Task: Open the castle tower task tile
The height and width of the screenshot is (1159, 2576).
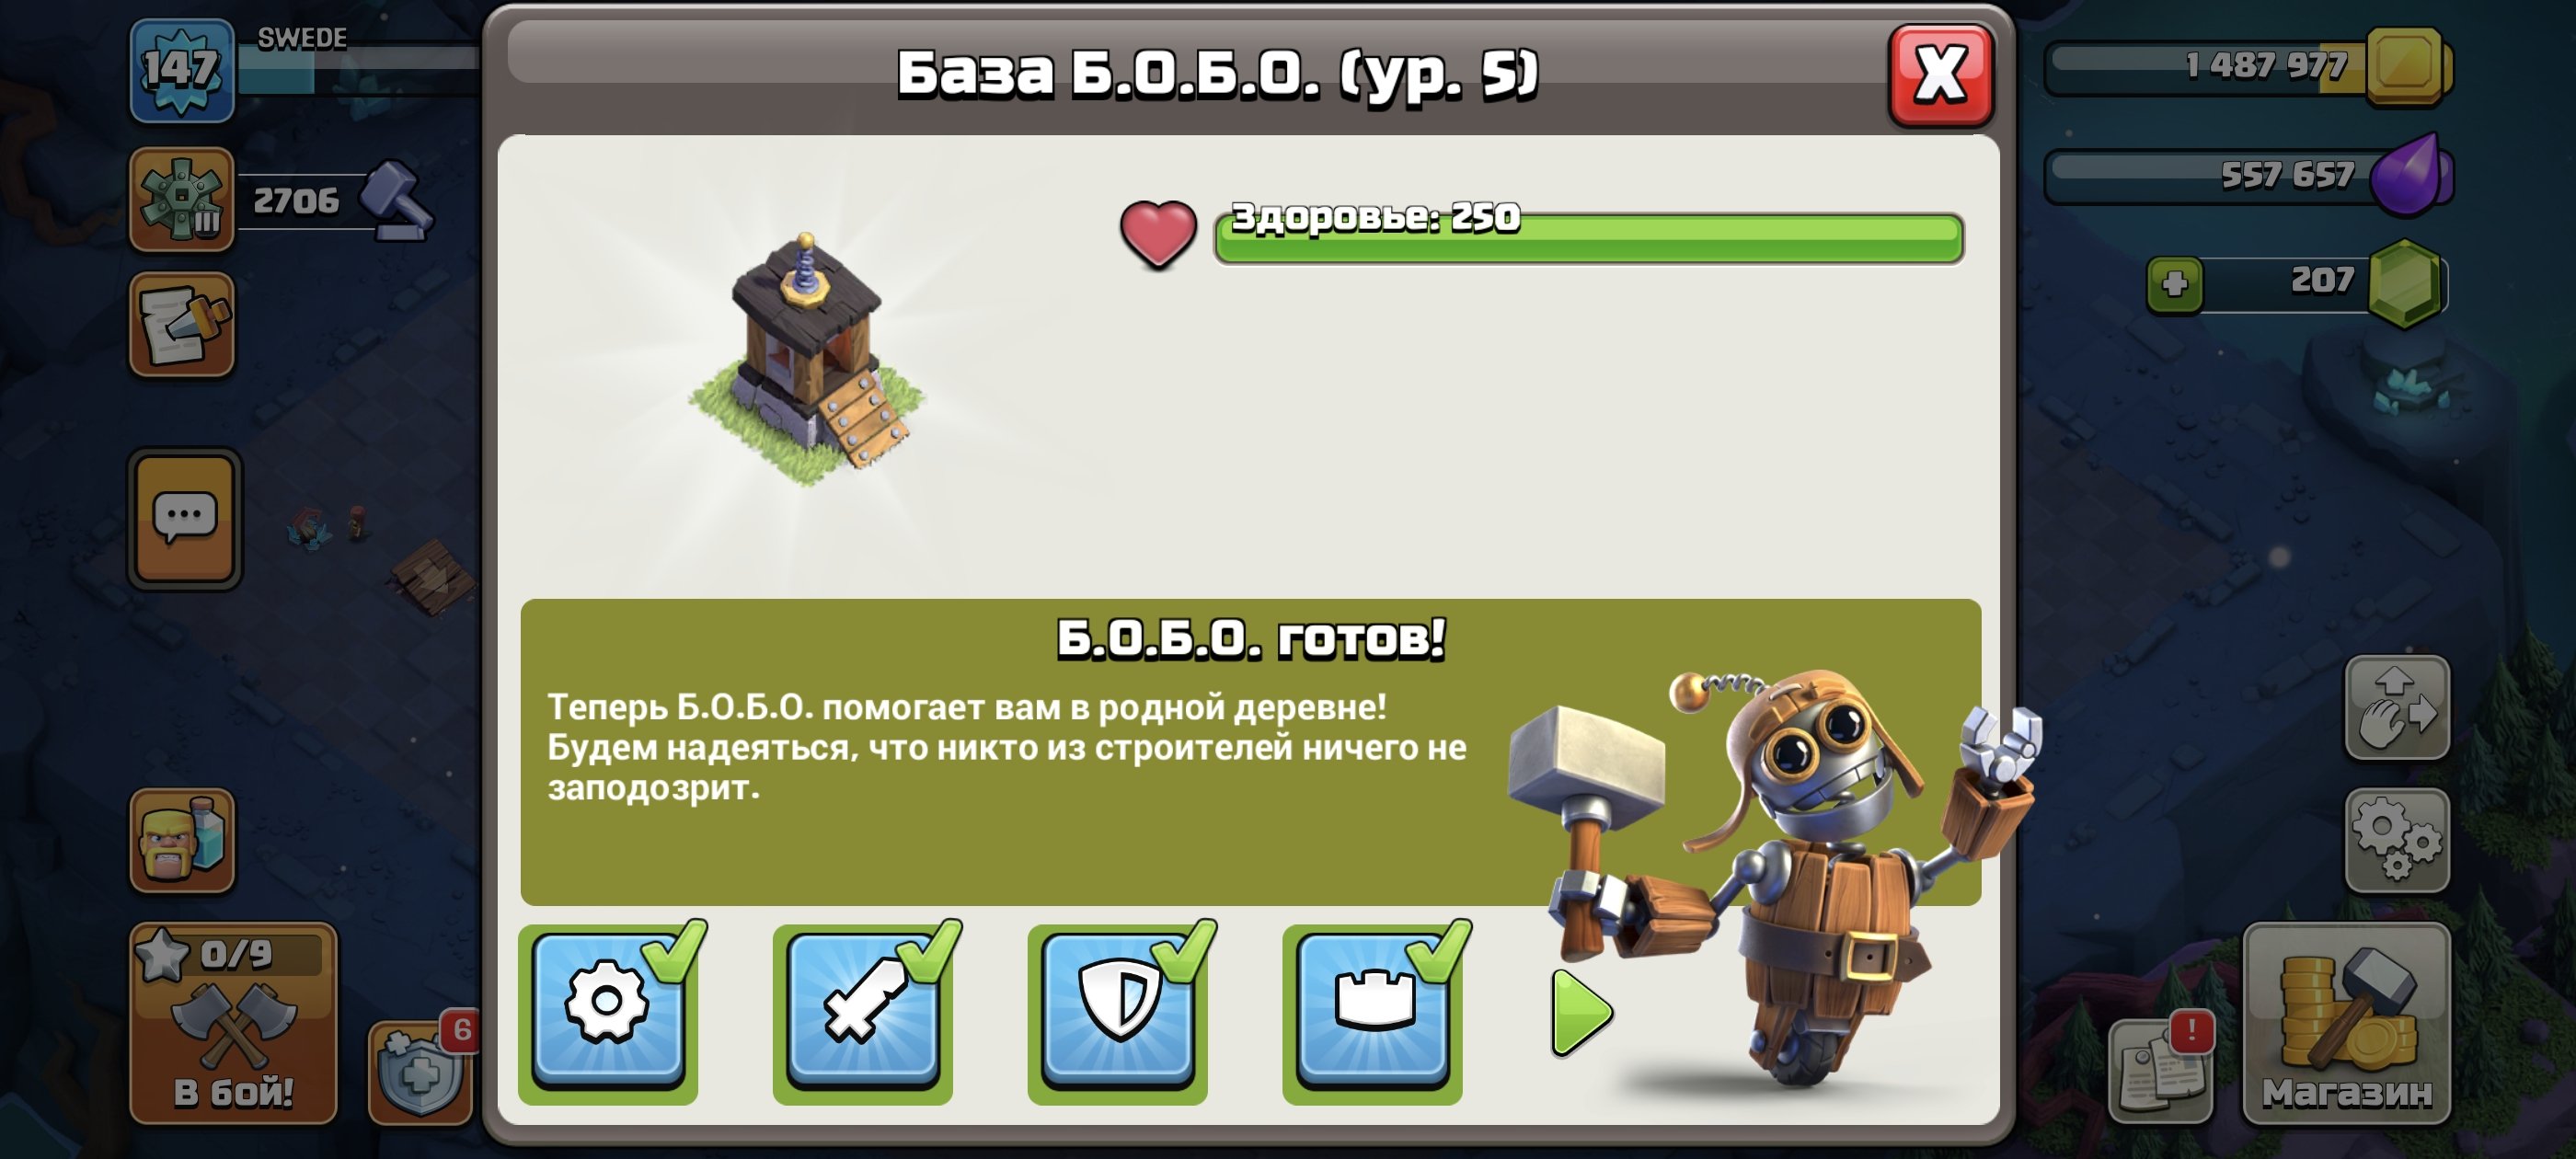Action: [1373, 1012]
